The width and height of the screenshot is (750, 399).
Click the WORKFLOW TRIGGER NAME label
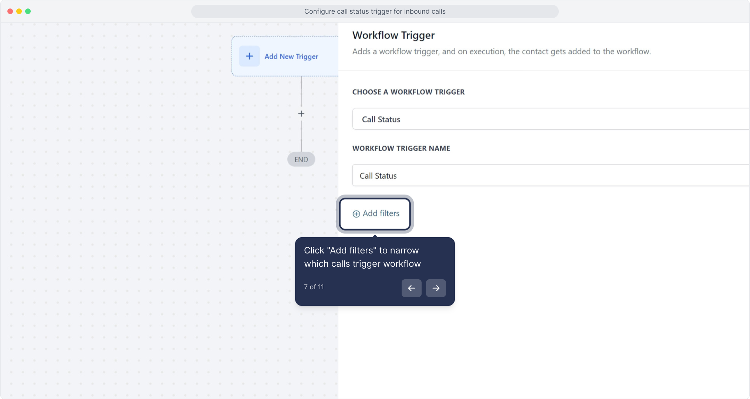point(401,149)
